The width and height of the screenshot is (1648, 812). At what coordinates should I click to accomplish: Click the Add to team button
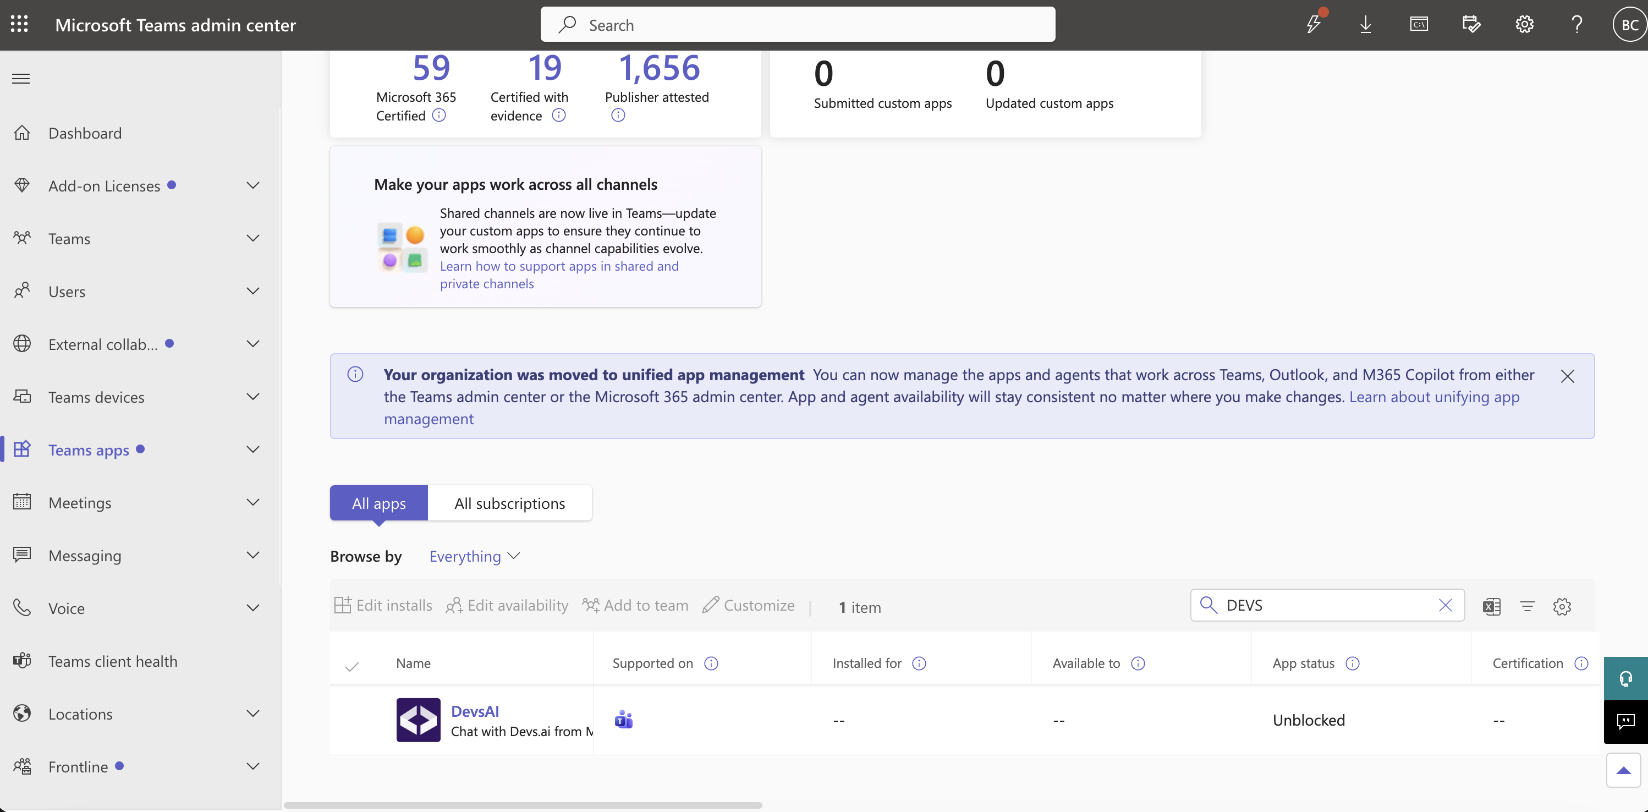(635, 605)
